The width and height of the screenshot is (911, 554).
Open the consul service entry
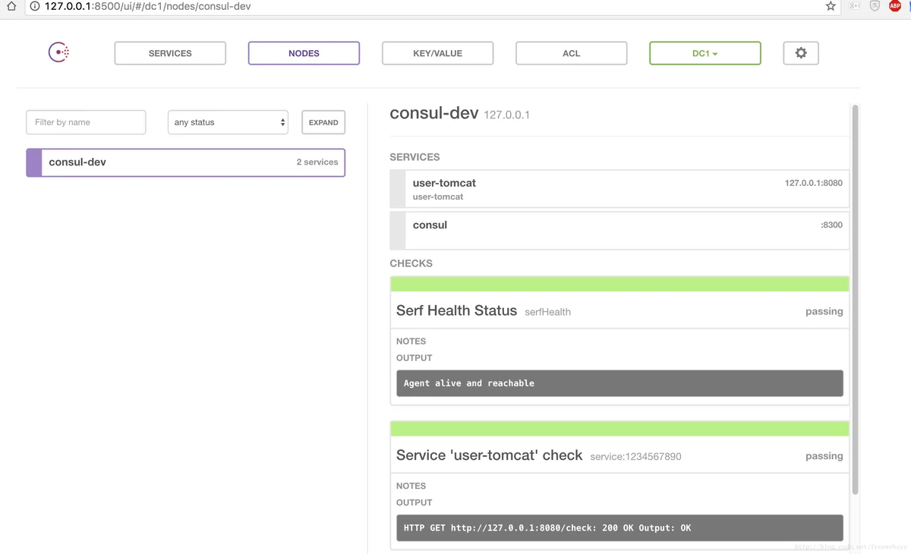[619, 231]
